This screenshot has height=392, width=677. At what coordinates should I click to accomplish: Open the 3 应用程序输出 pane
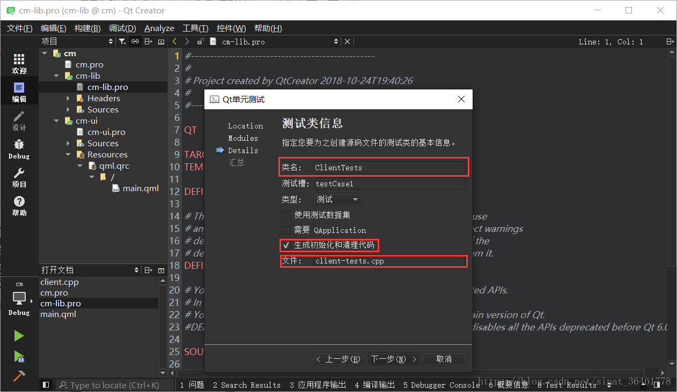[318, 385]
